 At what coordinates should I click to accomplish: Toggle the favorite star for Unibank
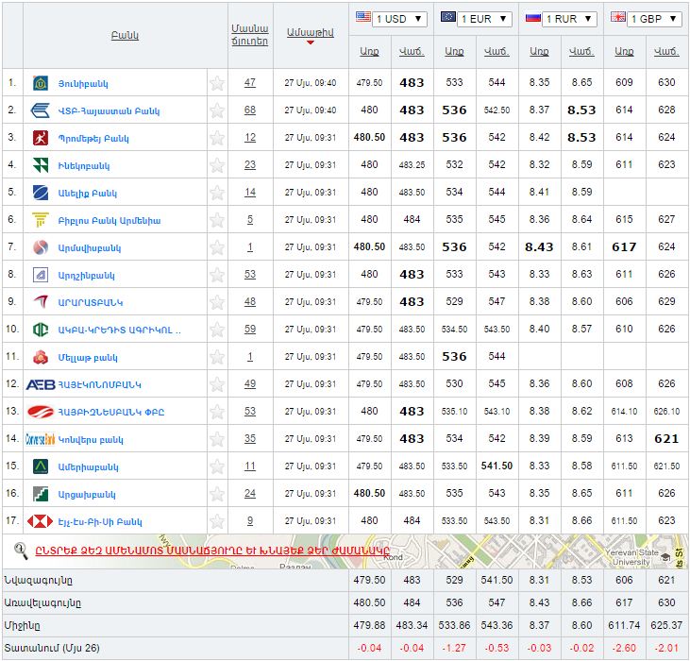click(217, 83)
